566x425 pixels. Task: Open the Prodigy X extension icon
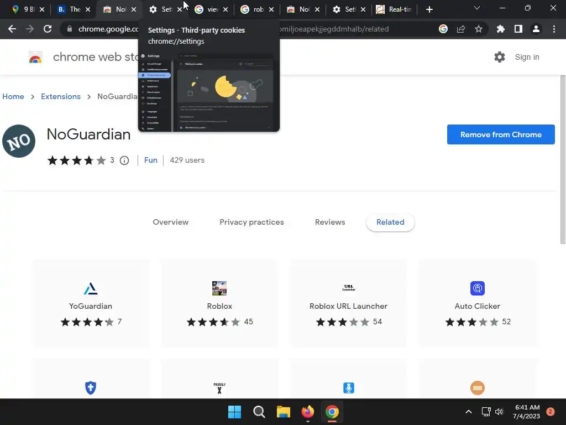click(219, 388)
